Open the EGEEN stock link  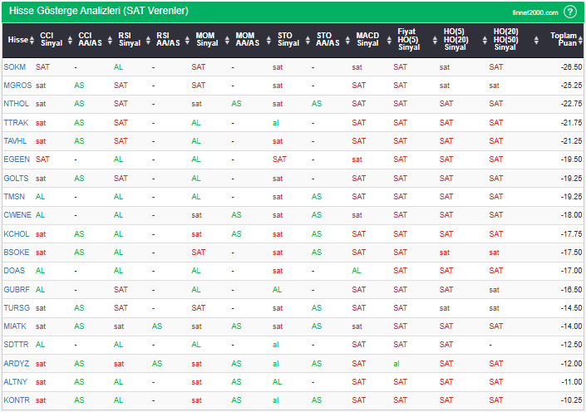click(16, 159)
